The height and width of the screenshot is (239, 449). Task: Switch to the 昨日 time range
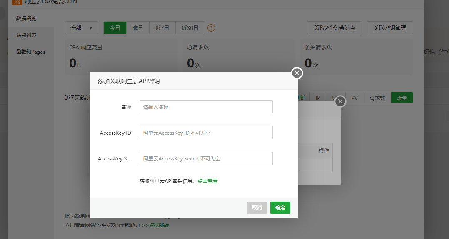coord(137,28)
